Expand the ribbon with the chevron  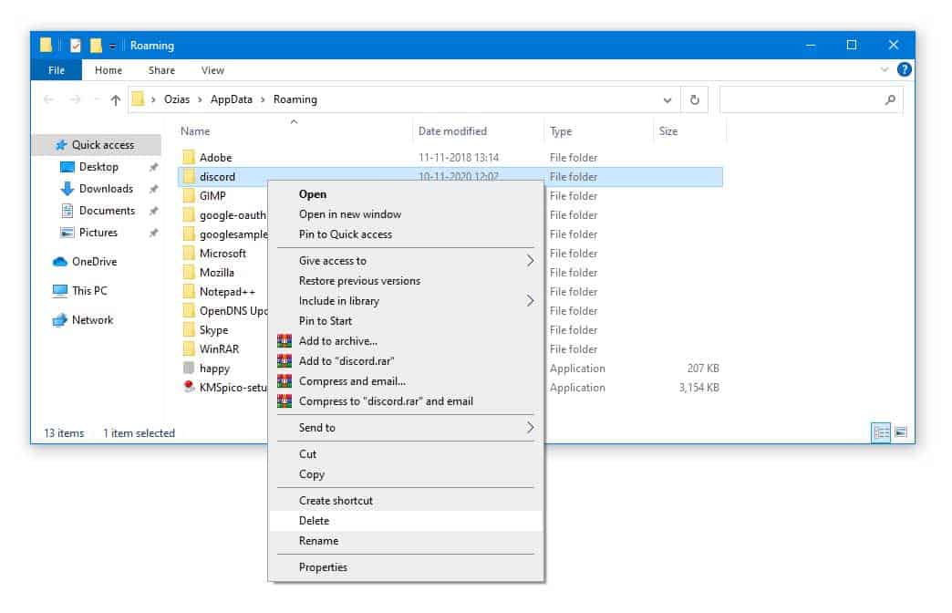click(x=884, y=70)
